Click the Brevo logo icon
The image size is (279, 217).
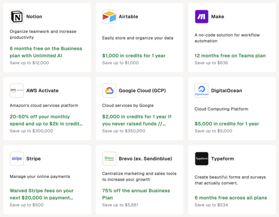point(109,159)
